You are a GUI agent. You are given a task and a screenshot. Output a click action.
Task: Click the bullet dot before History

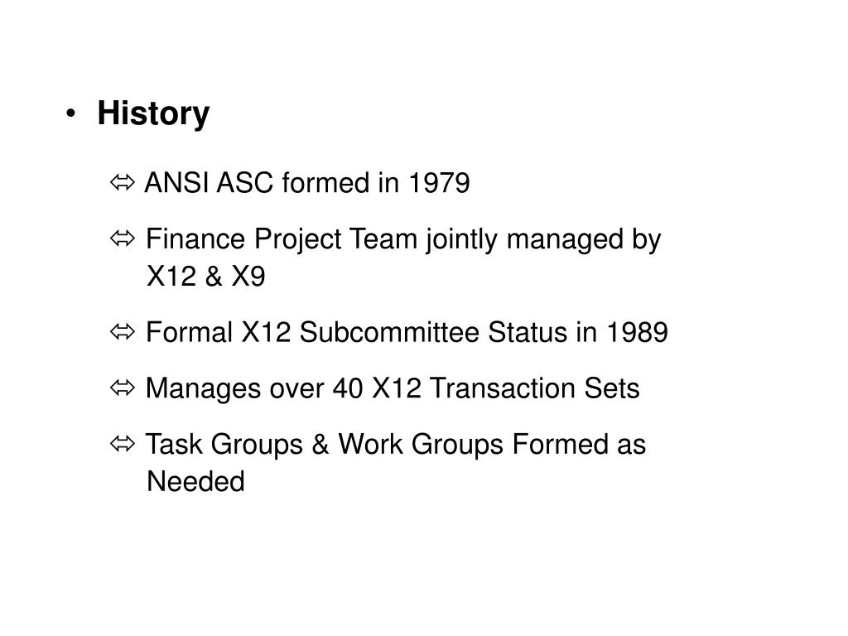[71, 114]
